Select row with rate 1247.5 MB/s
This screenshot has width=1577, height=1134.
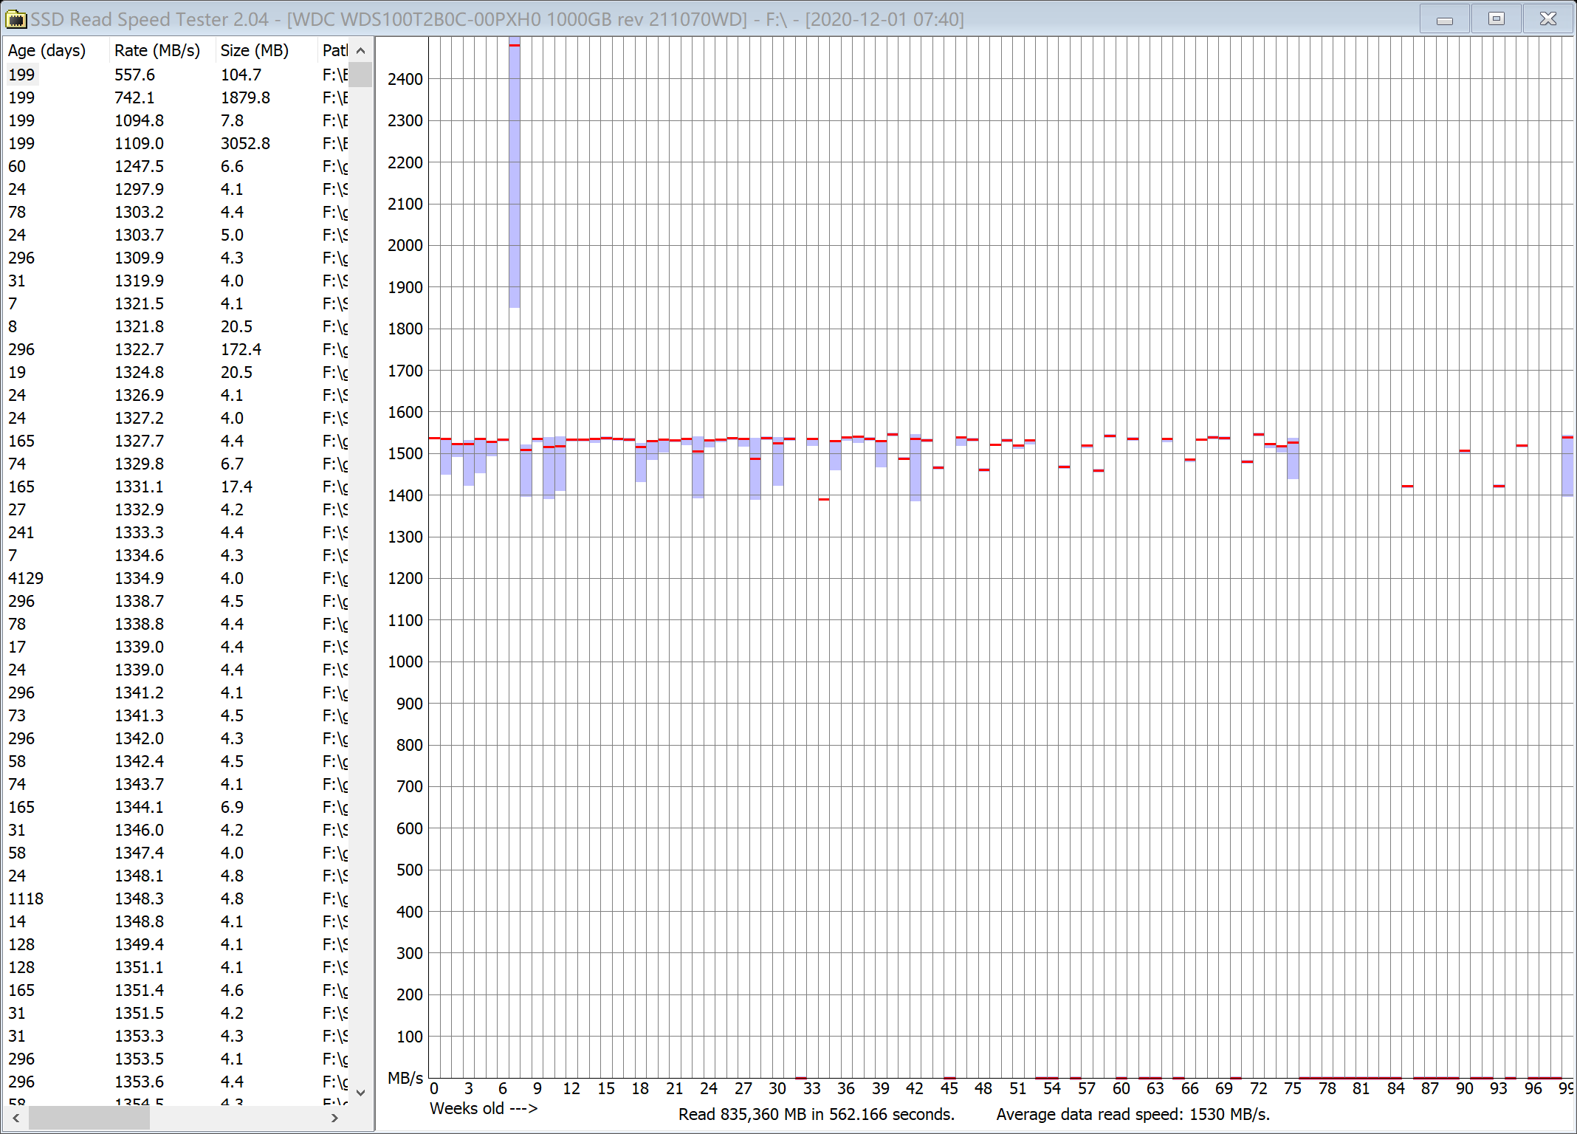click(176, 166)
